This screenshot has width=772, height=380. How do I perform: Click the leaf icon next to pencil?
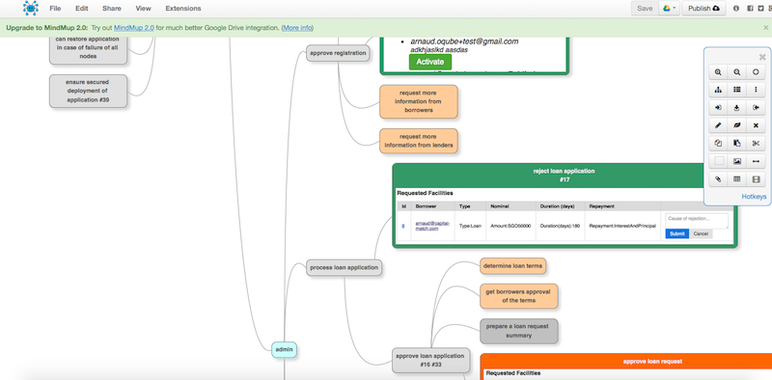736,125
